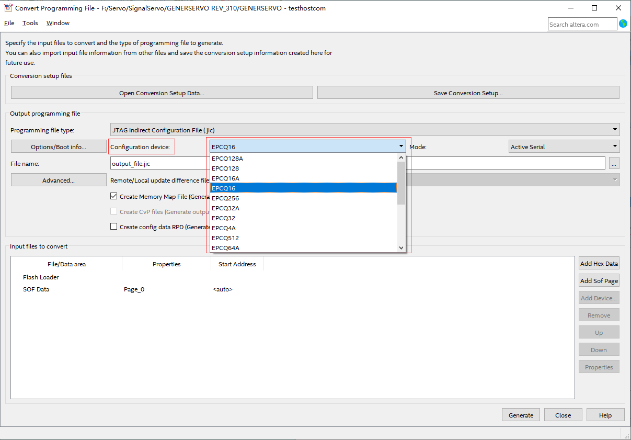631x440 pixels.
Task: Select EPCQ32A from the device list
Action: [x=303, y=208]
